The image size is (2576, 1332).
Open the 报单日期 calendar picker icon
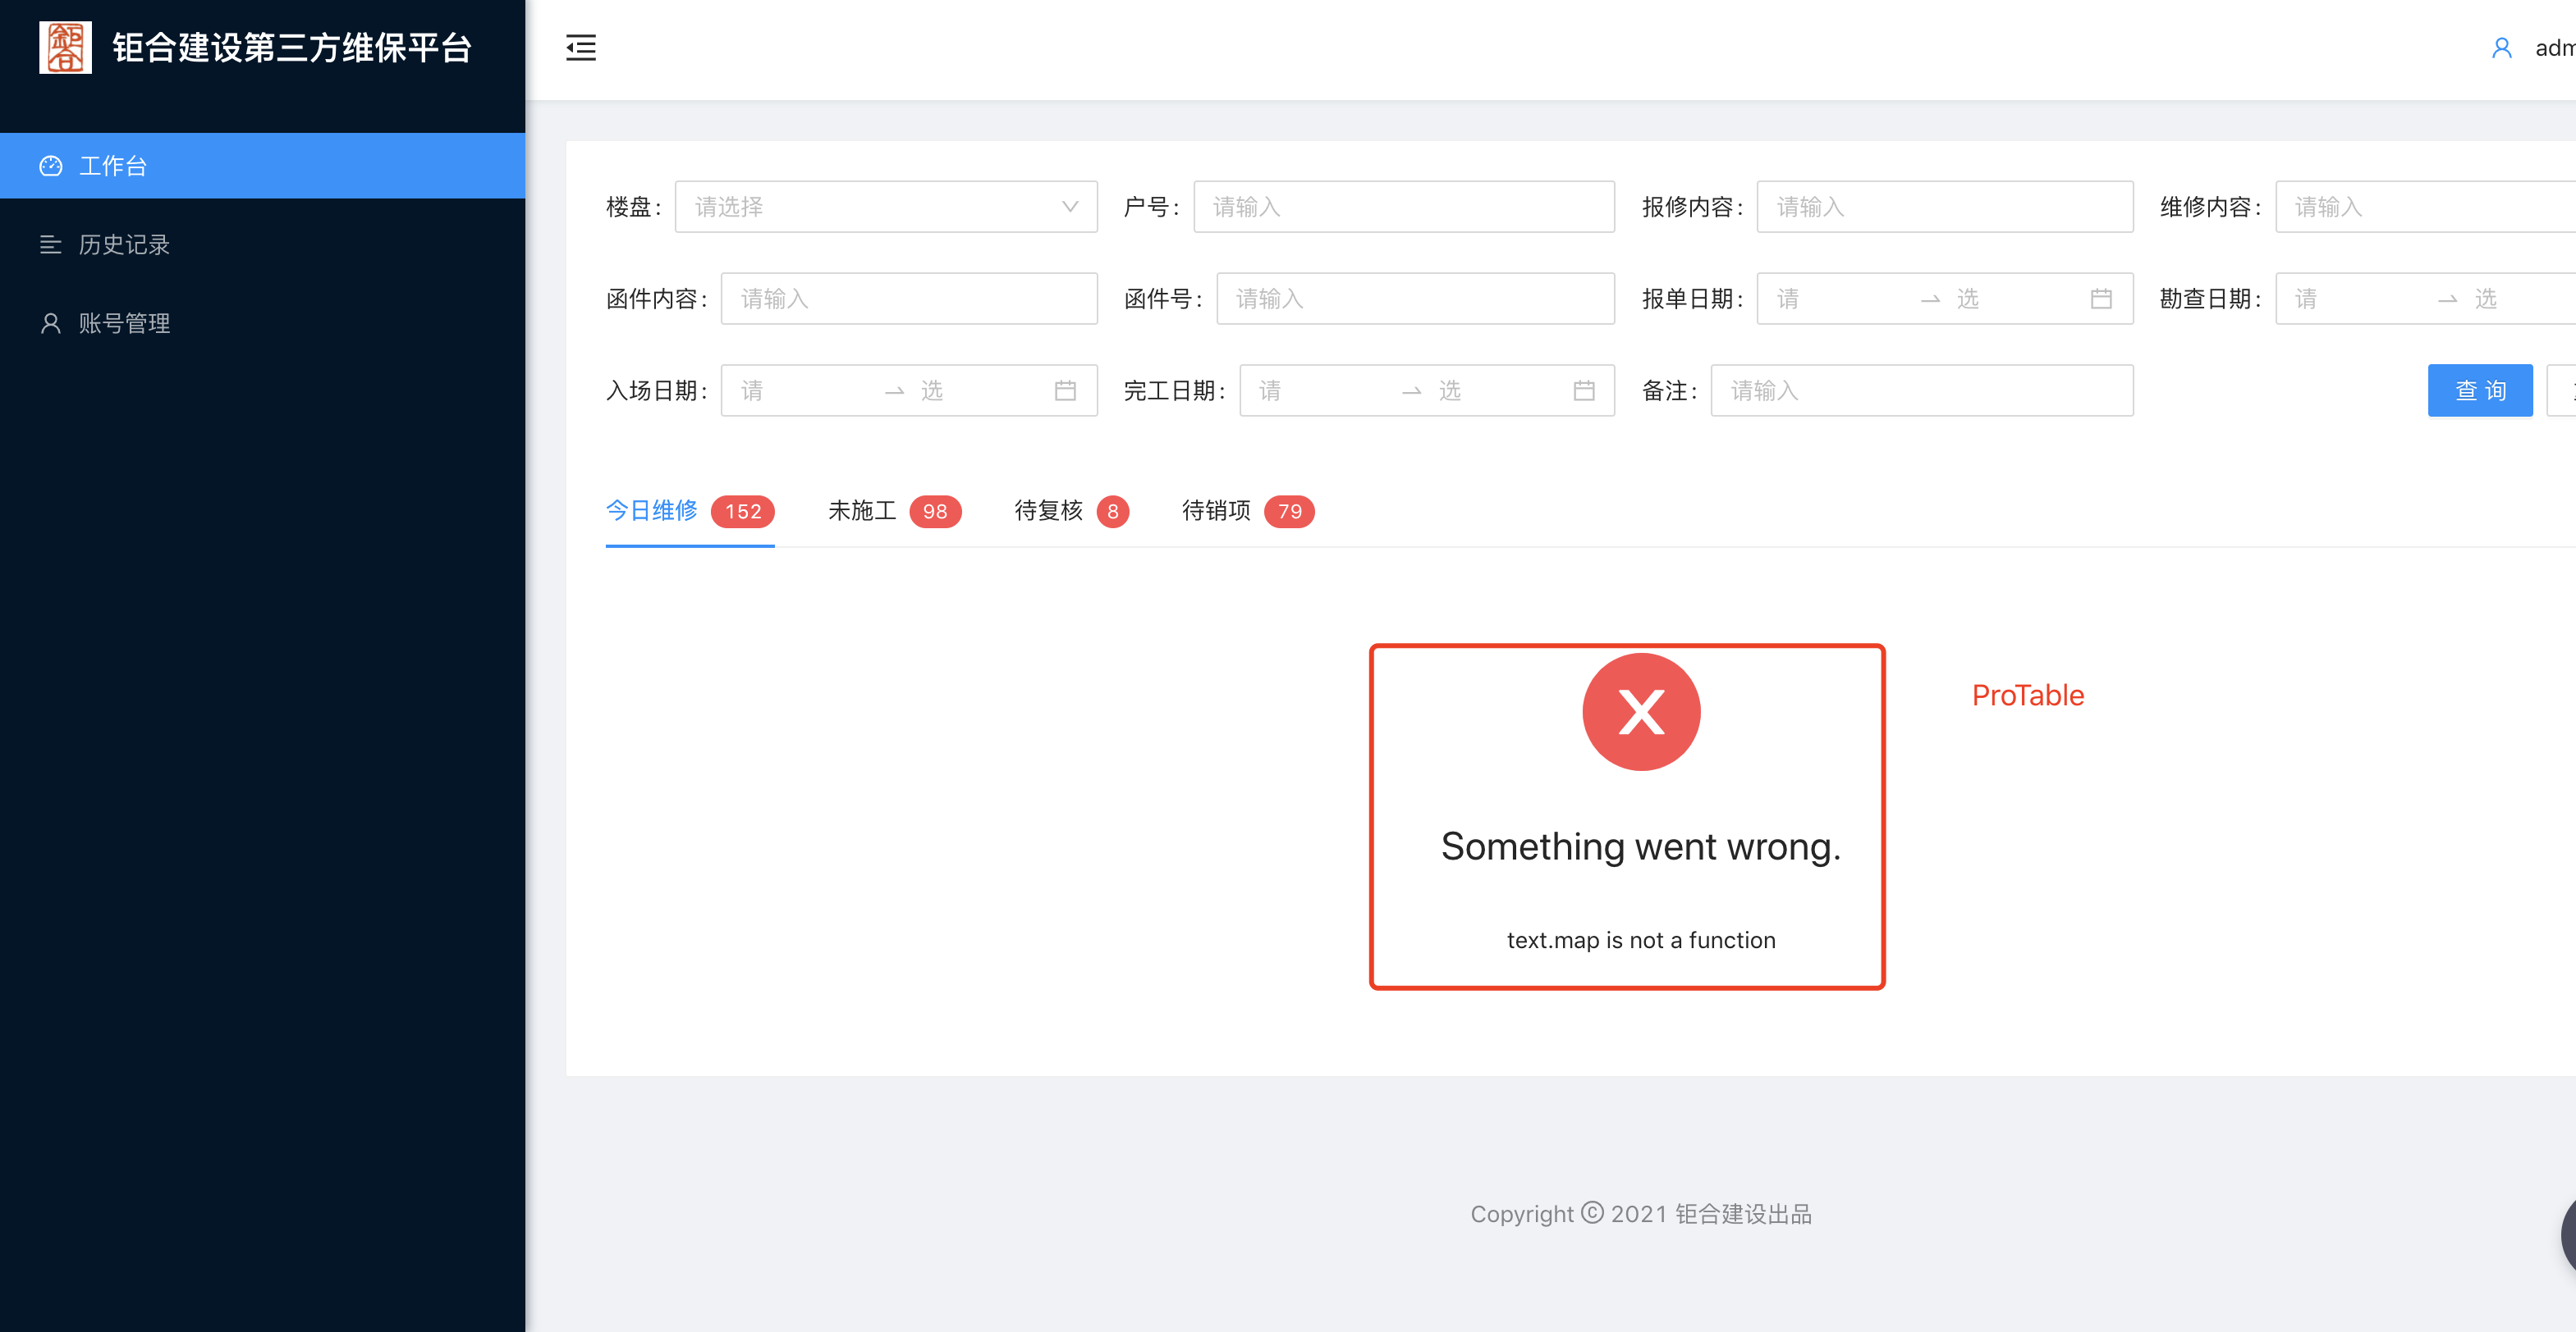(2101, 298)
